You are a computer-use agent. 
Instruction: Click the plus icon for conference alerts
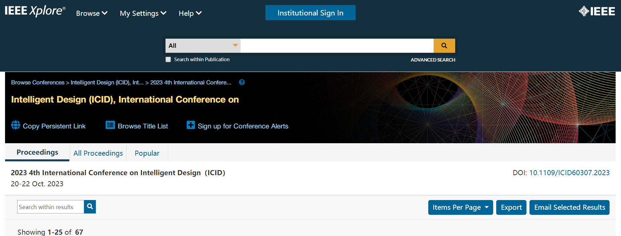point(191,125)
